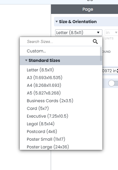Collapse the Standard Sizes group triangle
The width and height of the screenshot is (118, 170).
tap(26, 60)
